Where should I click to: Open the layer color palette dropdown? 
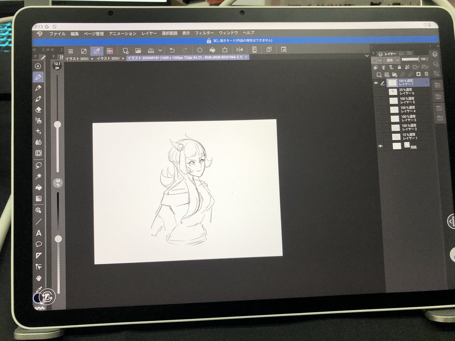pos(376,60)
